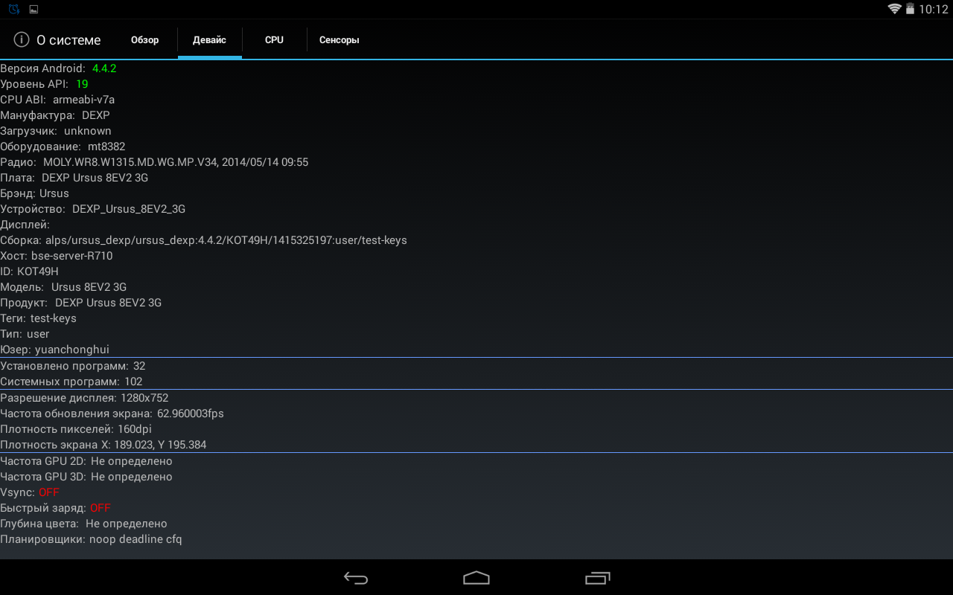The height and width of the screenshot is (595, 953).
Task: Tap the Сборка build fingerprint row
Action: pyautogui.click(x=476, y=240)
